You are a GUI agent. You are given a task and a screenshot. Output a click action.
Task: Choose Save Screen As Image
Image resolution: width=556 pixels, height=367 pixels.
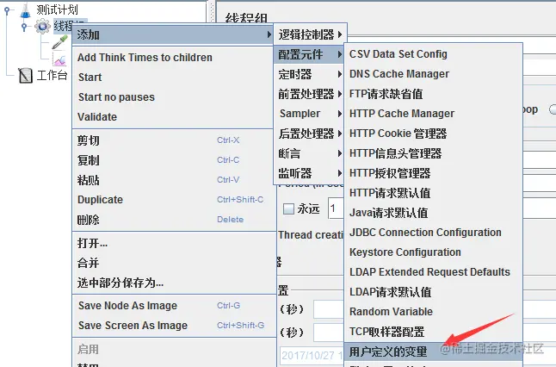click(172, 325)
